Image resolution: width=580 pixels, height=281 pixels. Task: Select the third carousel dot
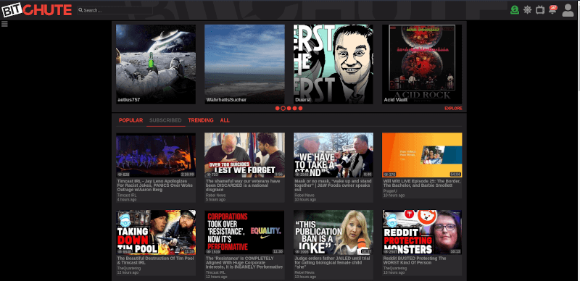point(289,109)
